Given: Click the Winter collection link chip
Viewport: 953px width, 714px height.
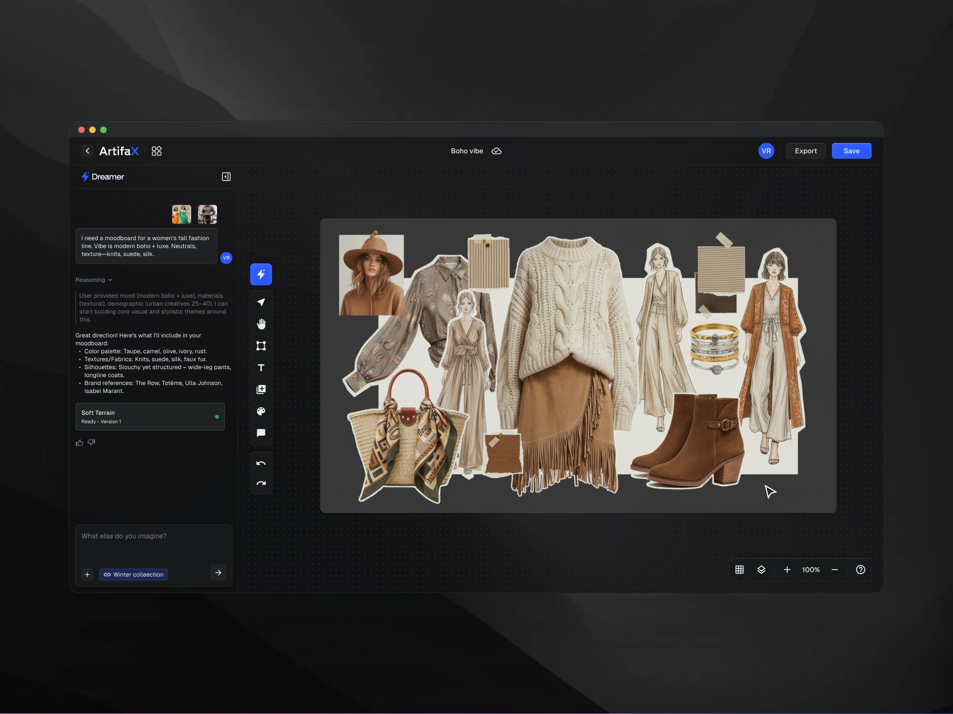Looking at the screenshot, I should [x=134, y=575].
